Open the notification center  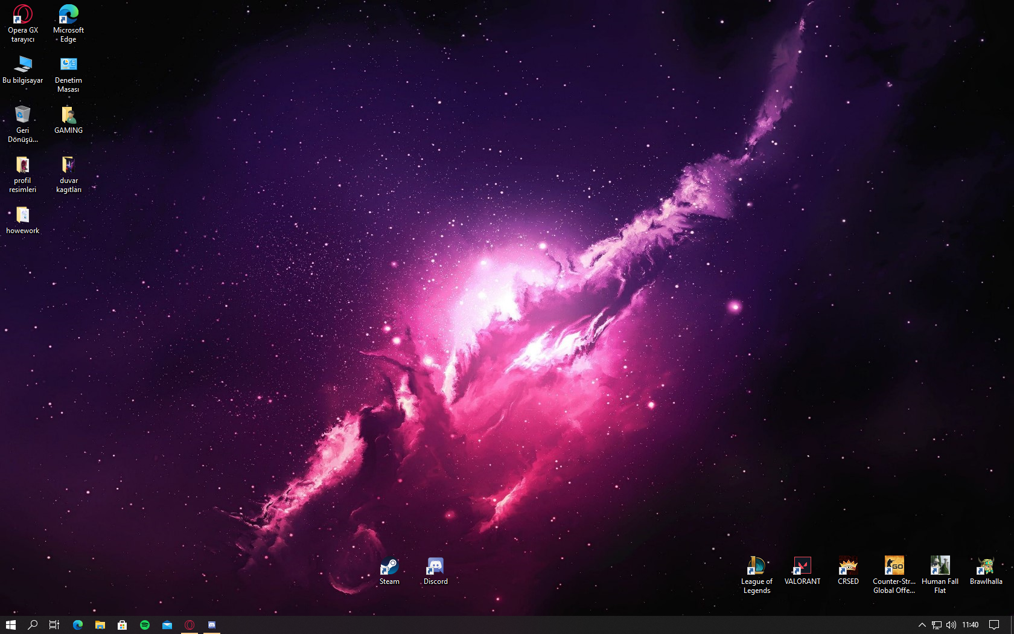(x=994, y=625)
